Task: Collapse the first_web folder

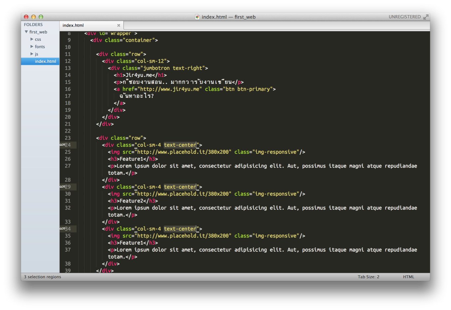Action: click(x=26, y=32)
